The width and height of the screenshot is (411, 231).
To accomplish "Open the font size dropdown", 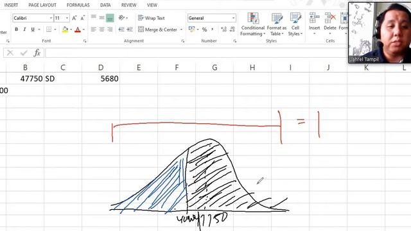I will (x=67, y=18).
